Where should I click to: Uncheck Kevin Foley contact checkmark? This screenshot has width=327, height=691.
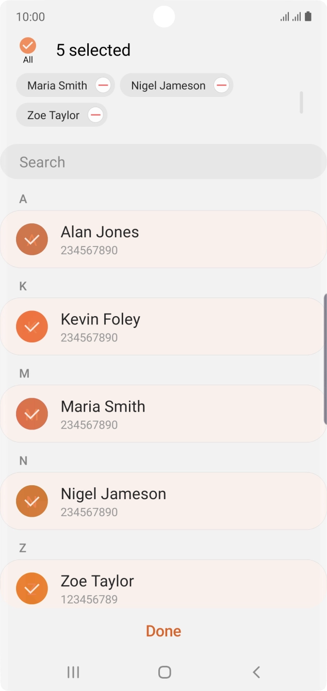pos(32,326)
